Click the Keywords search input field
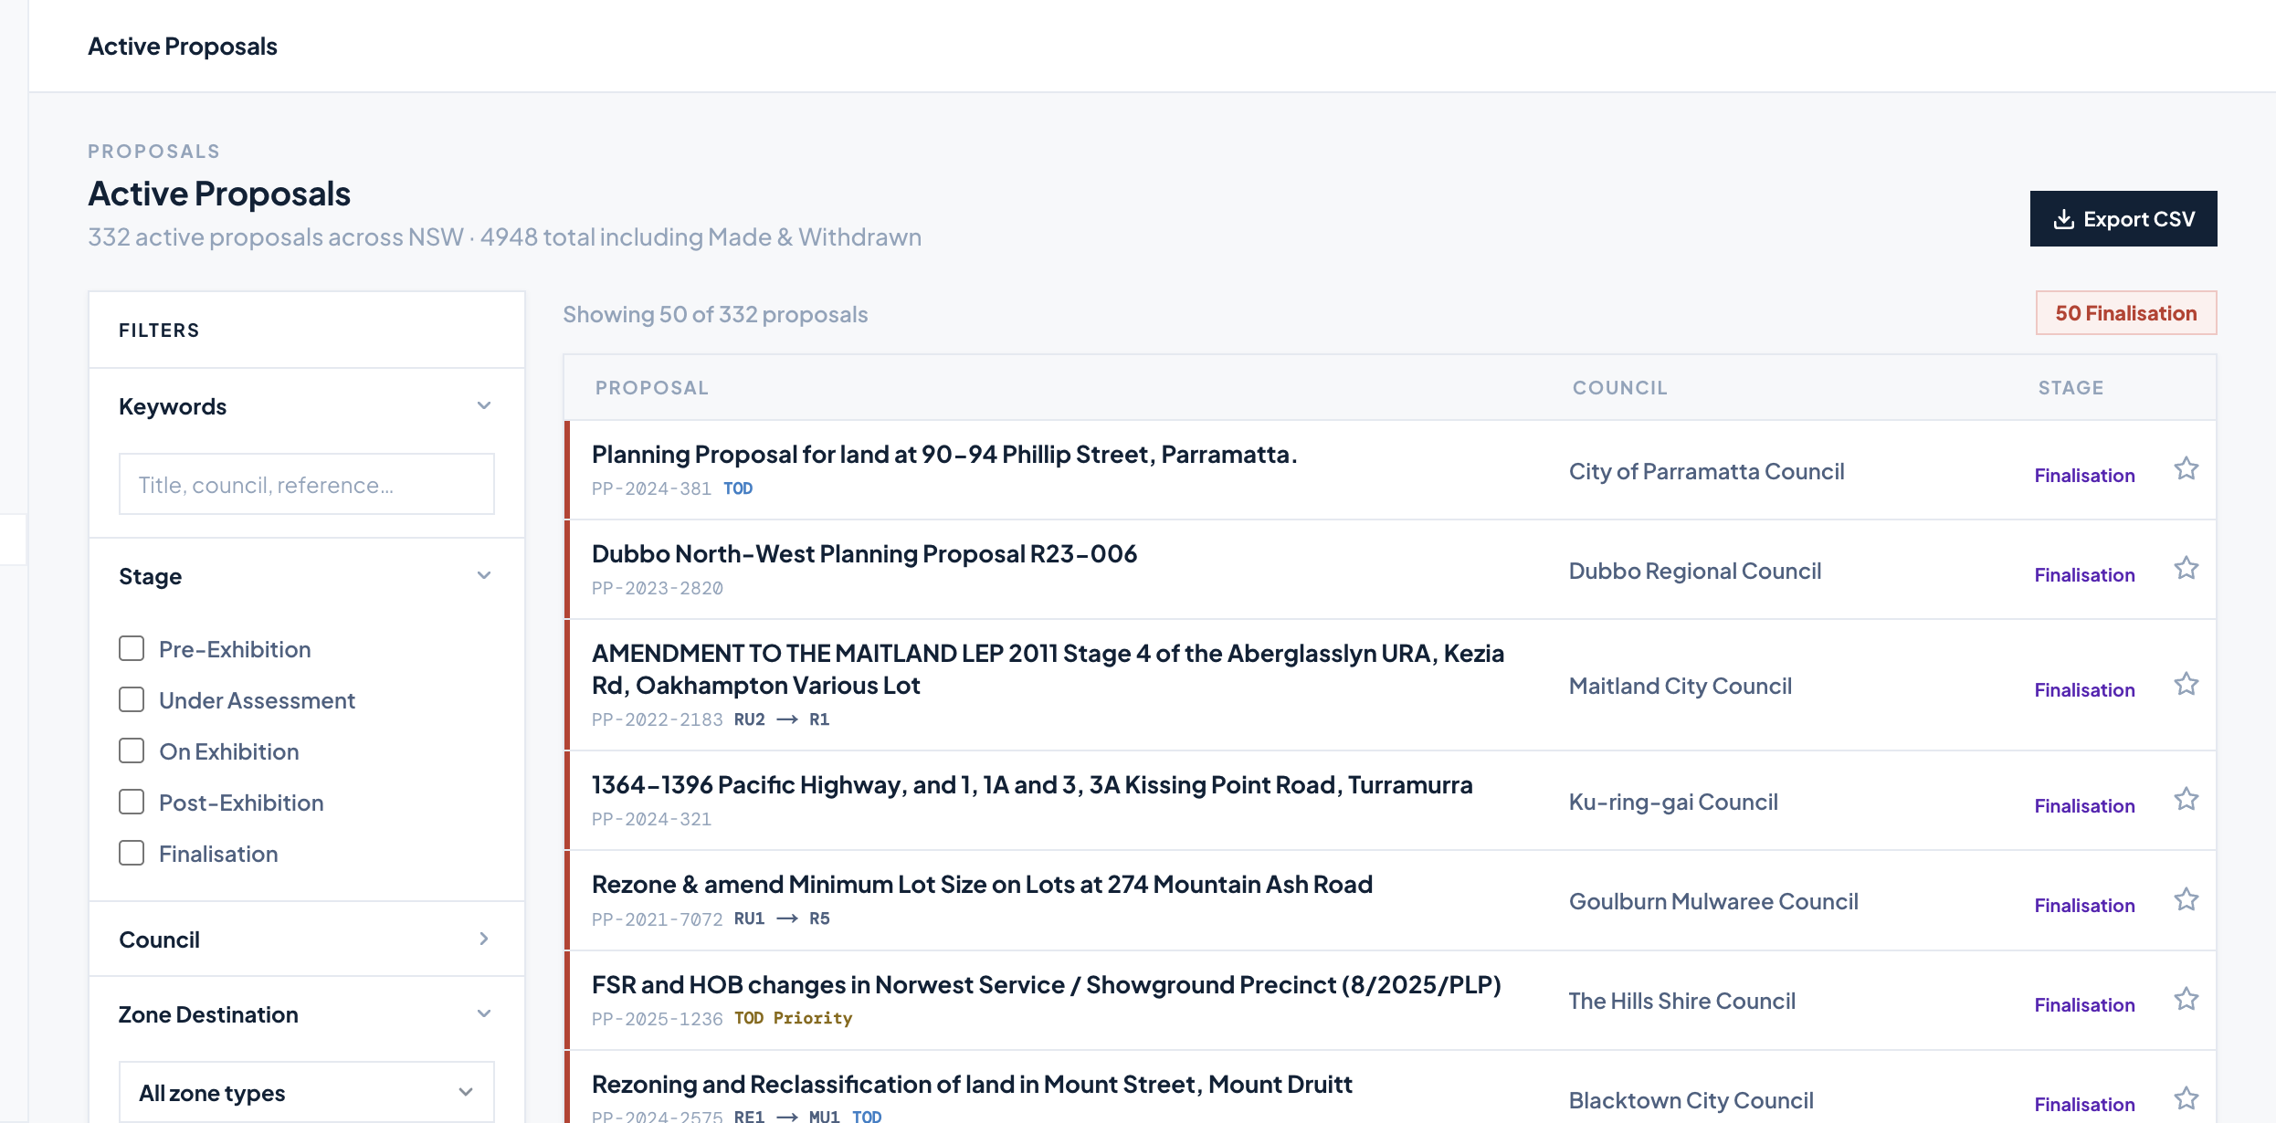The width and height of the screenshot is (2276, 1123). [x=306, y=484]
